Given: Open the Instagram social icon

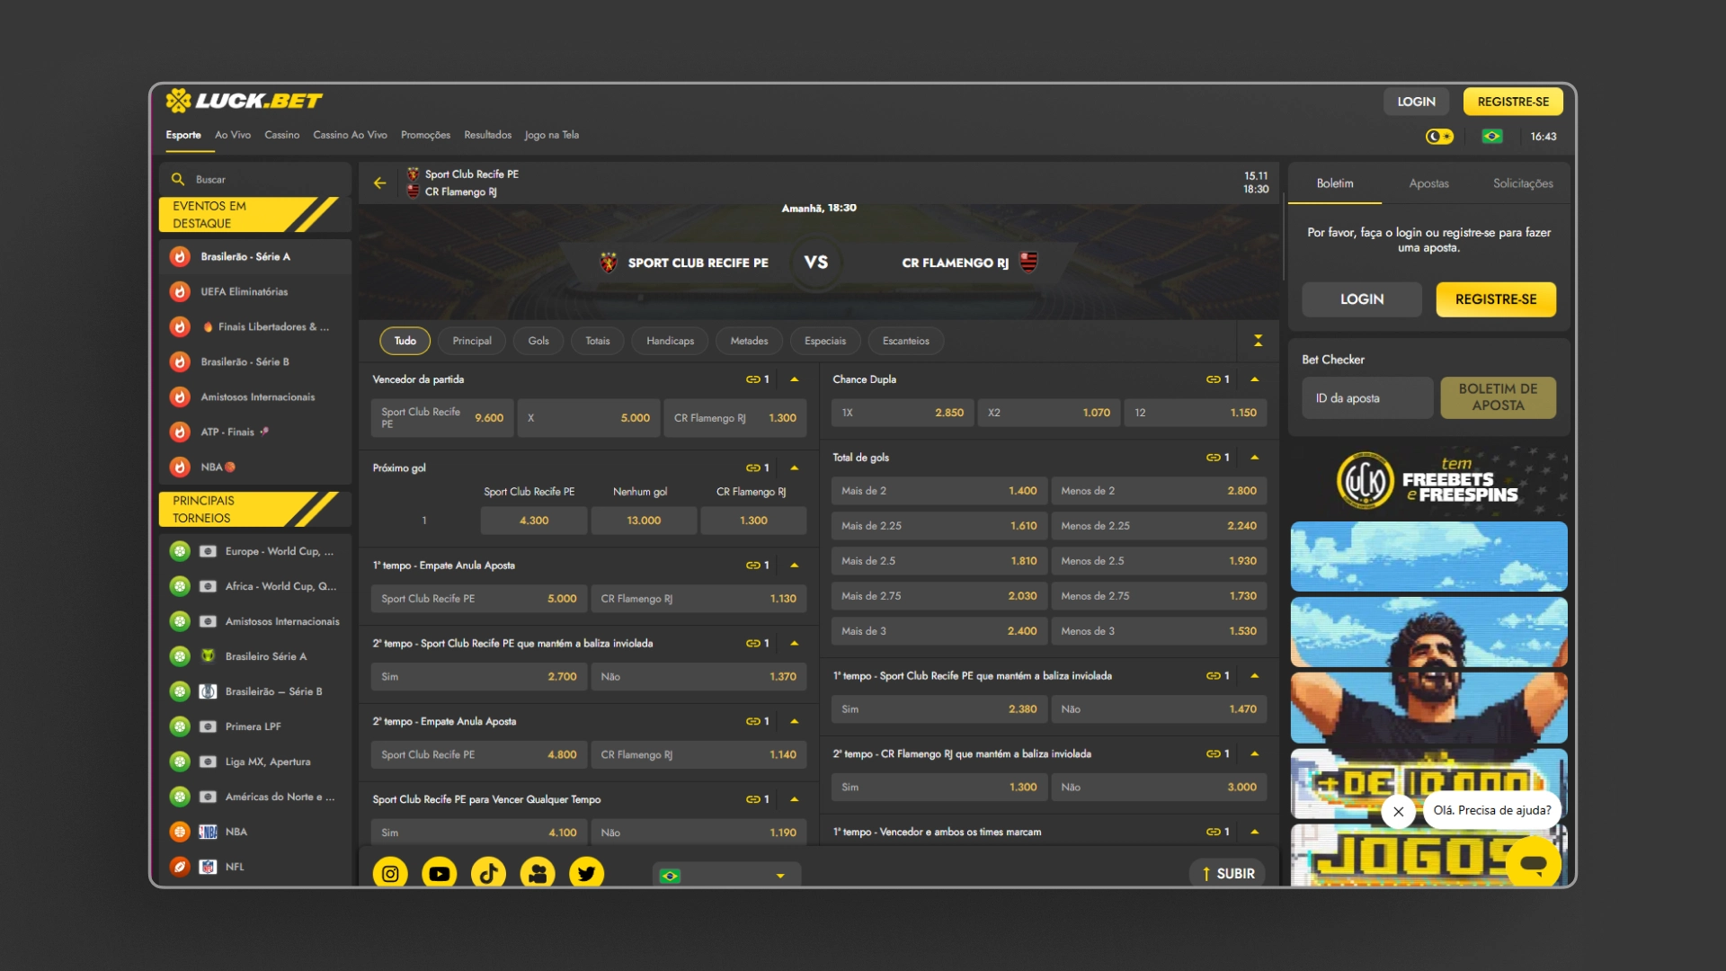Looking at the screenshot, I should [x=390, y=874].
